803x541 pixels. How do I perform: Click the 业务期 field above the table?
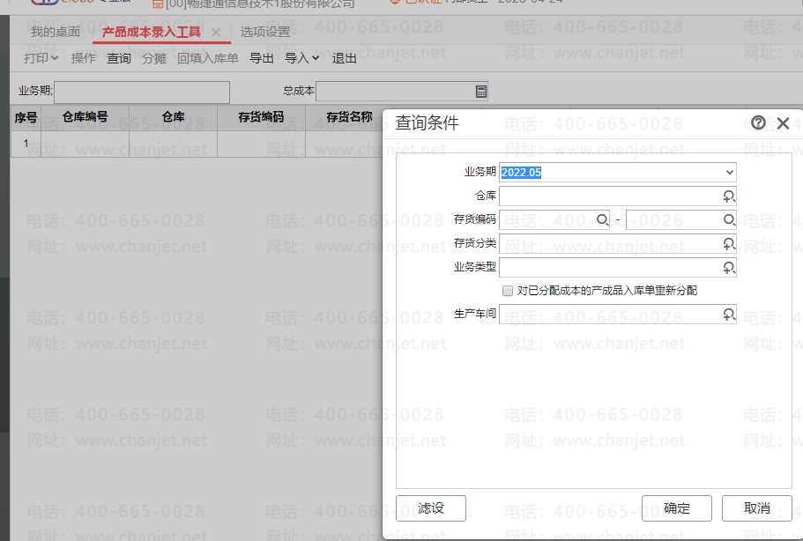pos(142,93)
